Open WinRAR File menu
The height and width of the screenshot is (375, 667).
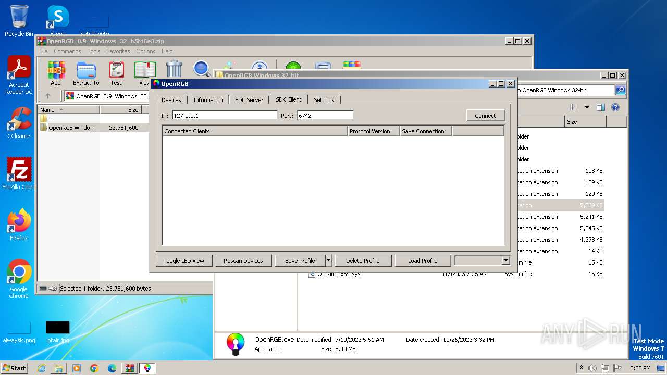click(x=43, y=51)
